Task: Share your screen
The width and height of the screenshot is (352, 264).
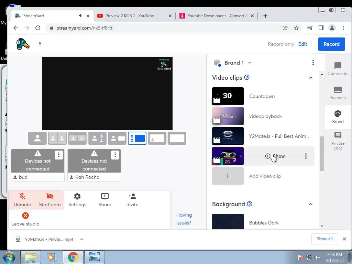Action: (x=104, y=200)
